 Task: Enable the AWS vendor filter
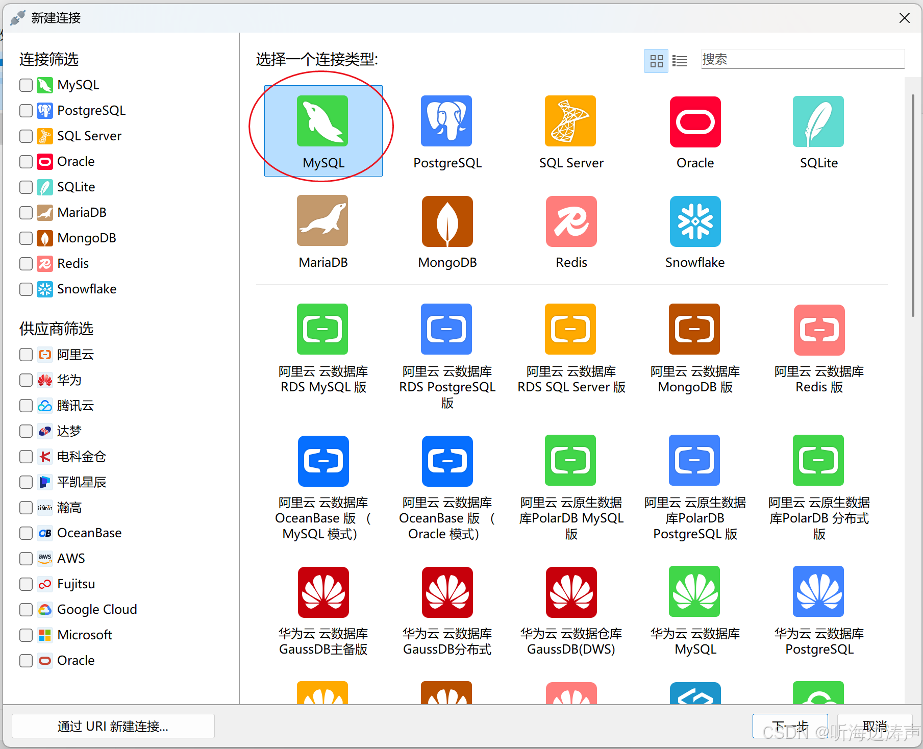[x=25, y=558]
